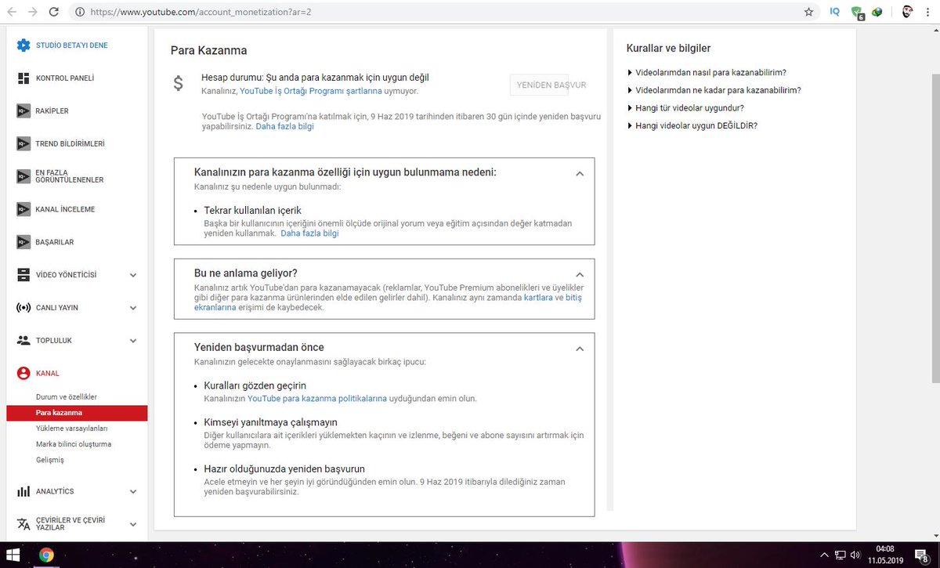Reload the page
Image resolution: width=940 pixels, height=568 pixels.
coord(54,13)
